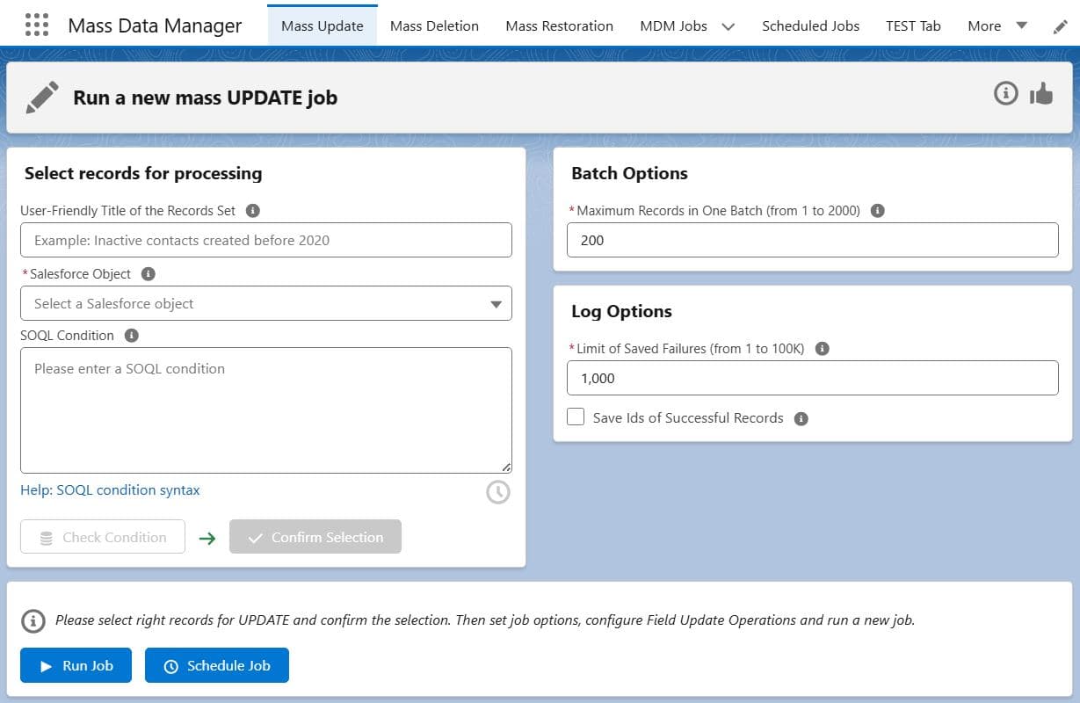1080x703 pixels.
Task: Click the Maximum Records in One Batch field
Action: [813, 240]
